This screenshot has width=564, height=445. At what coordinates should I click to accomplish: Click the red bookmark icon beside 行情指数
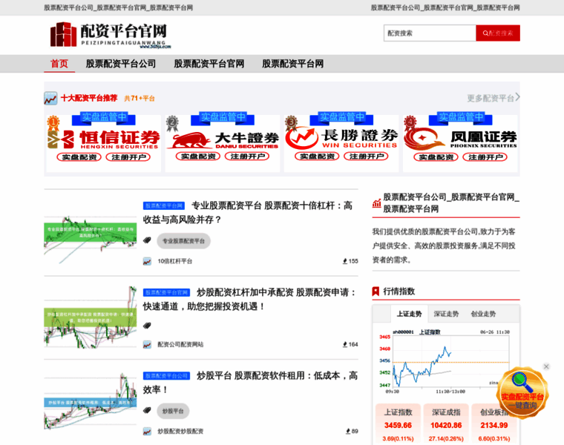tap(376, 291)
